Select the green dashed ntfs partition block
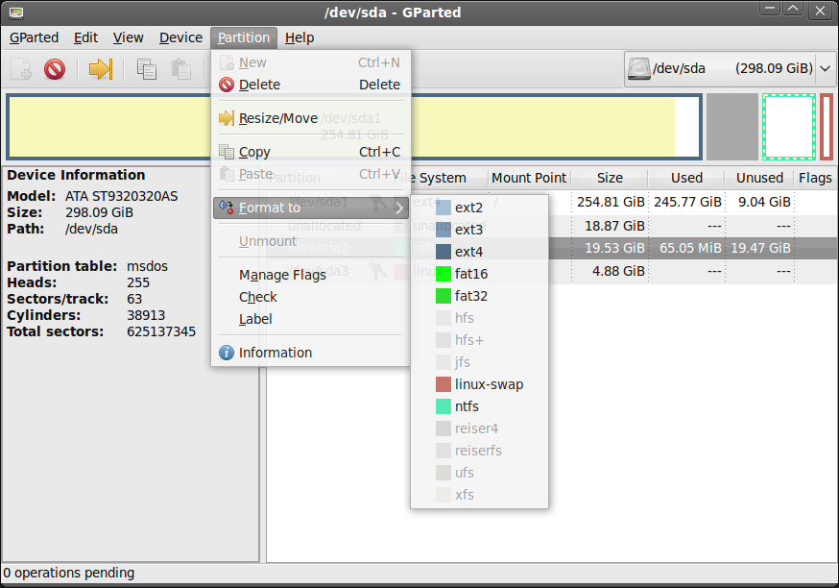839x588 pixels. point(789,127)
